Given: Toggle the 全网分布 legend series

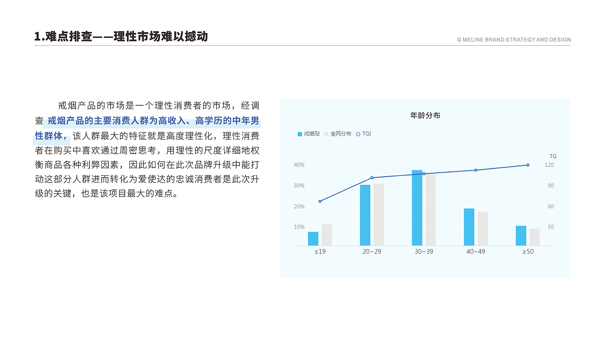Looking at the screenshot, I should (x=338, y=134).
